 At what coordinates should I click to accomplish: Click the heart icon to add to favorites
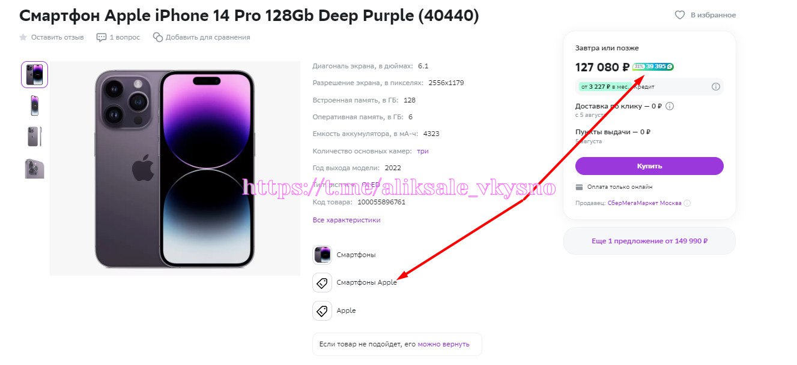pyautogui.click(x=680, y=15)
